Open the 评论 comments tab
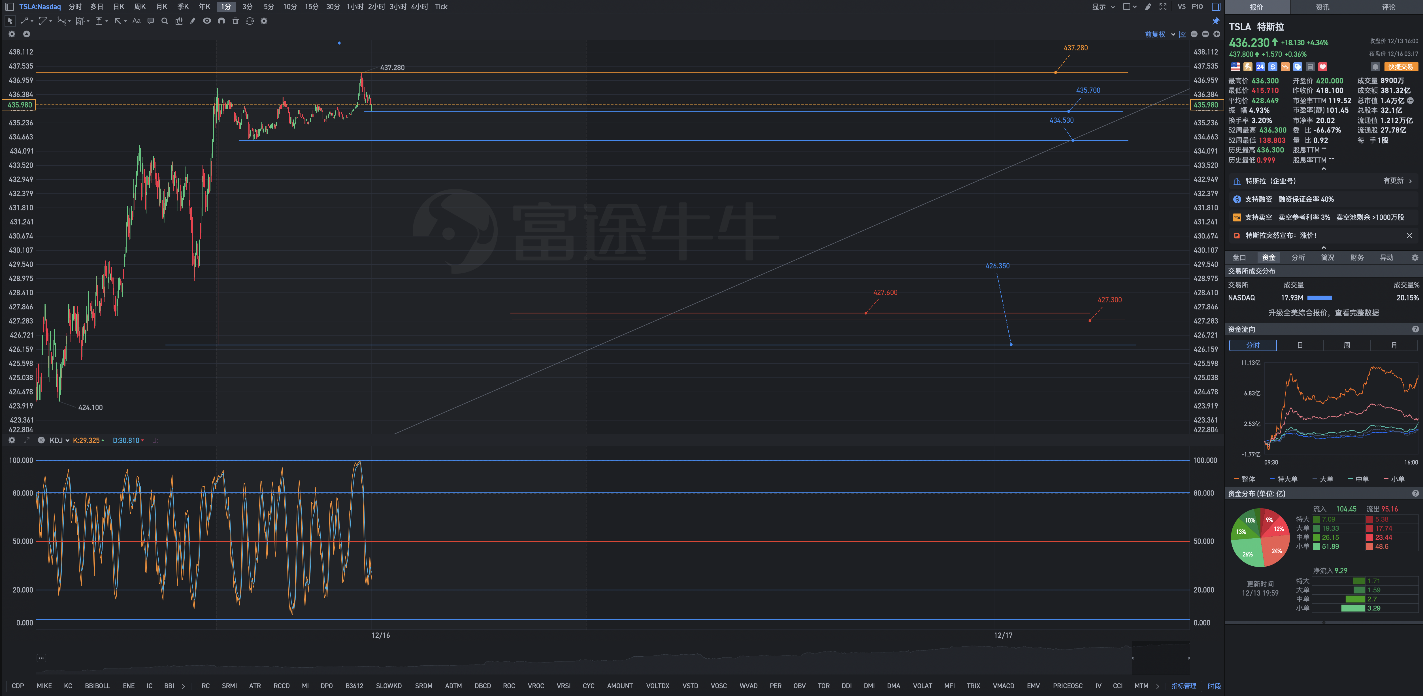The image size is (1423, 696). [x=1389, y=7]
